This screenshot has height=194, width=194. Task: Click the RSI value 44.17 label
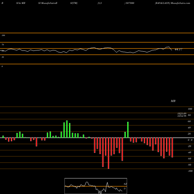coord(178,49)
